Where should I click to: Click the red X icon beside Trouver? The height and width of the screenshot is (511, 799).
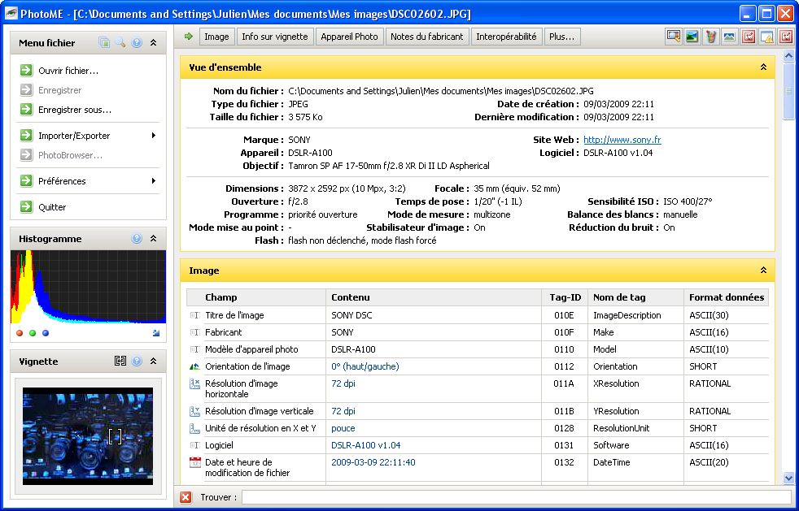pos(186,497)
